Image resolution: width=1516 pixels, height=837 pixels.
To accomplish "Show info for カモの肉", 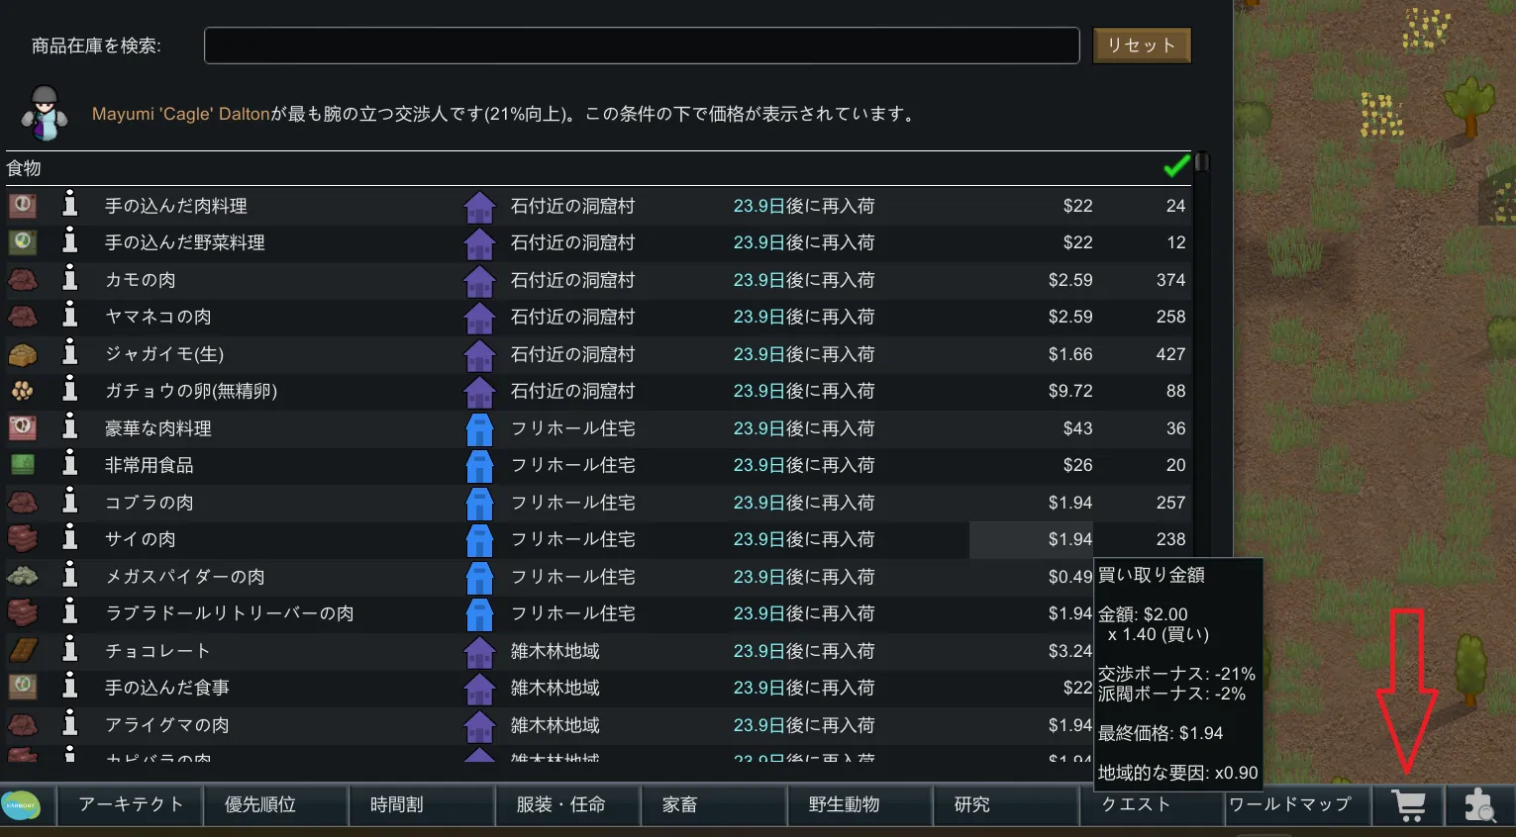I will [x=70, y=280].
